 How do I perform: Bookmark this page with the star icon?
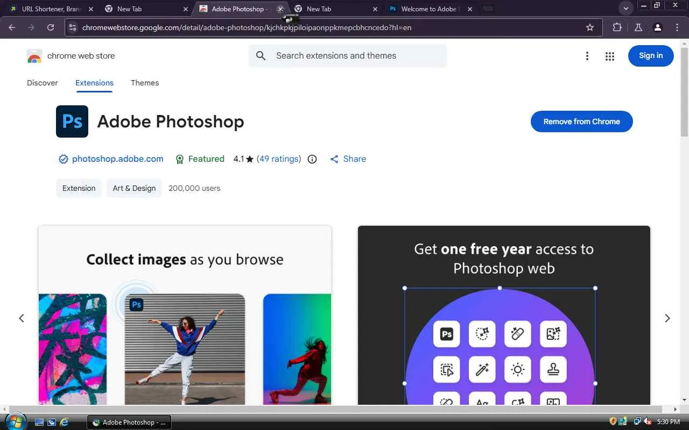tap(590, 27)
